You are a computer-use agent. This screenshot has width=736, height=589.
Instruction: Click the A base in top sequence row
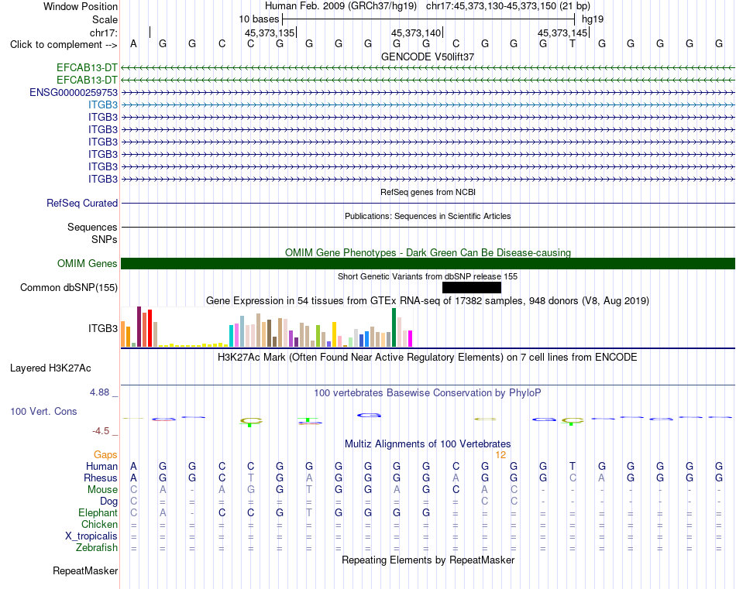pos(133,44)
